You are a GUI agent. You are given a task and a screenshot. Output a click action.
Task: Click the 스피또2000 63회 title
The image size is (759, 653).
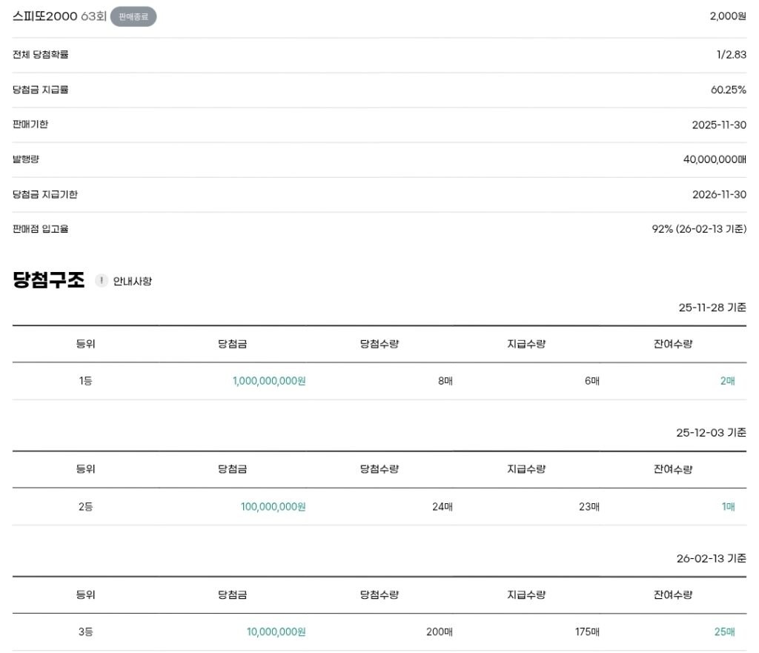[x=59, y=16]
